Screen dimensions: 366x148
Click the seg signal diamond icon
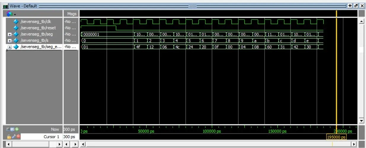(x=16, y=34)
